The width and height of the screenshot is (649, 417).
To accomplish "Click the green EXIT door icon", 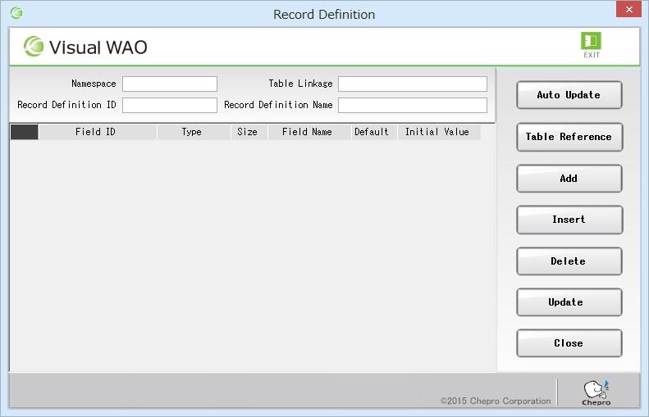I will click(591, 42).
